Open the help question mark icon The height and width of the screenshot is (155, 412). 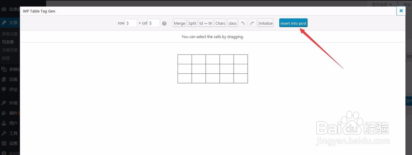(164, 23)
